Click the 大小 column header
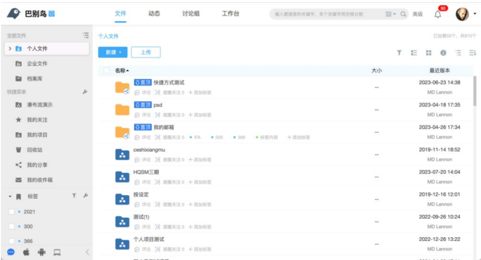Viewport: 481px width, 260px height. click(x=377, y=70)
